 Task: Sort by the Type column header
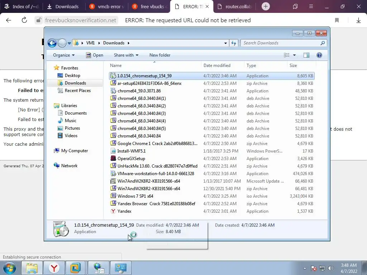[x=266, y=66]
